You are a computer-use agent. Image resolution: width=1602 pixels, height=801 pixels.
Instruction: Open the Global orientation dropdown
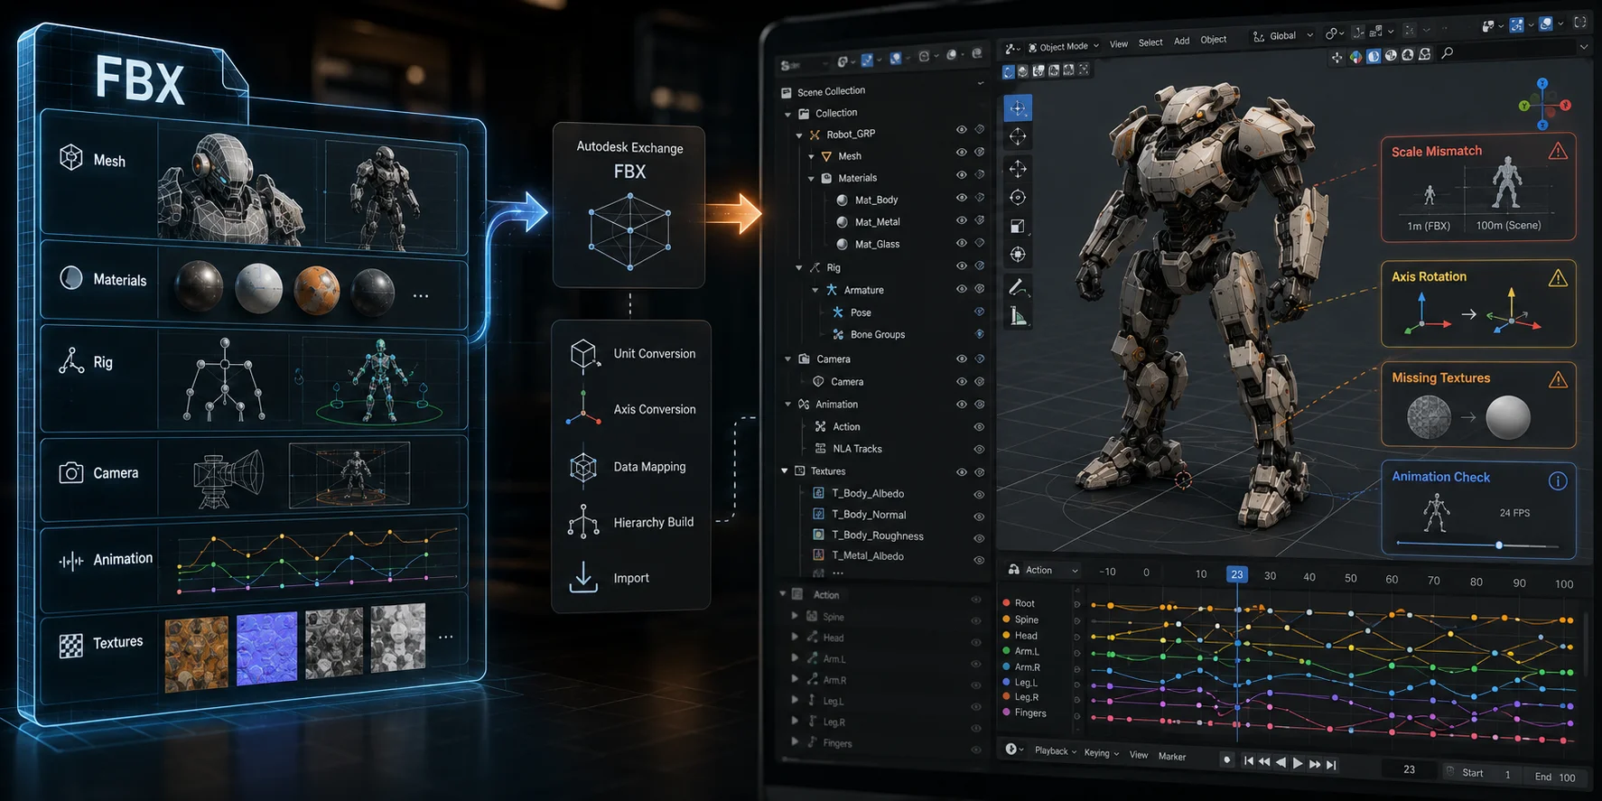1281,36
